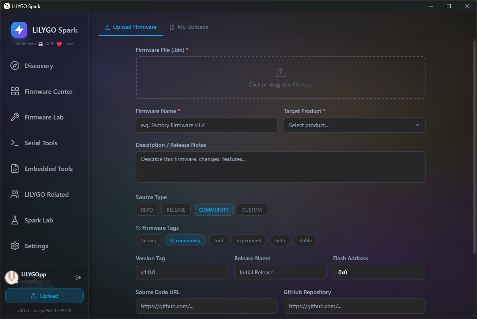Click the Discovery compass icon
This screenshot has width=477, height=319.
tap(15, 66)
